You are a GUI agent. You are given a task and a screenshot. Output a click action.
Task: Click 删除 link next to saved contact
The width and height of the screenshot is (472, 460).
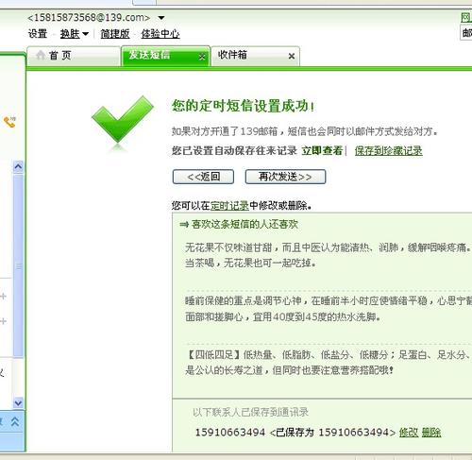[431, 433]
